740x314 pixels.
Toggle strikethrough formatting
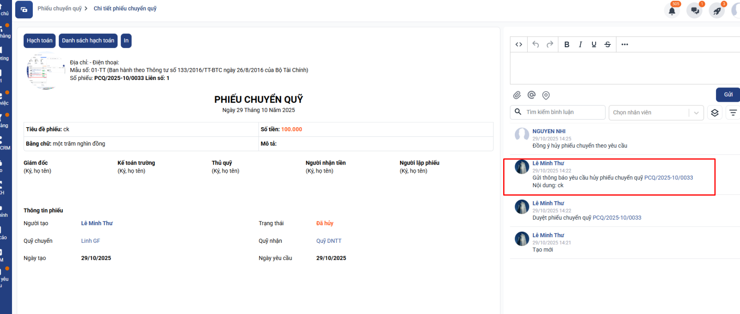(x=608, y=44)
